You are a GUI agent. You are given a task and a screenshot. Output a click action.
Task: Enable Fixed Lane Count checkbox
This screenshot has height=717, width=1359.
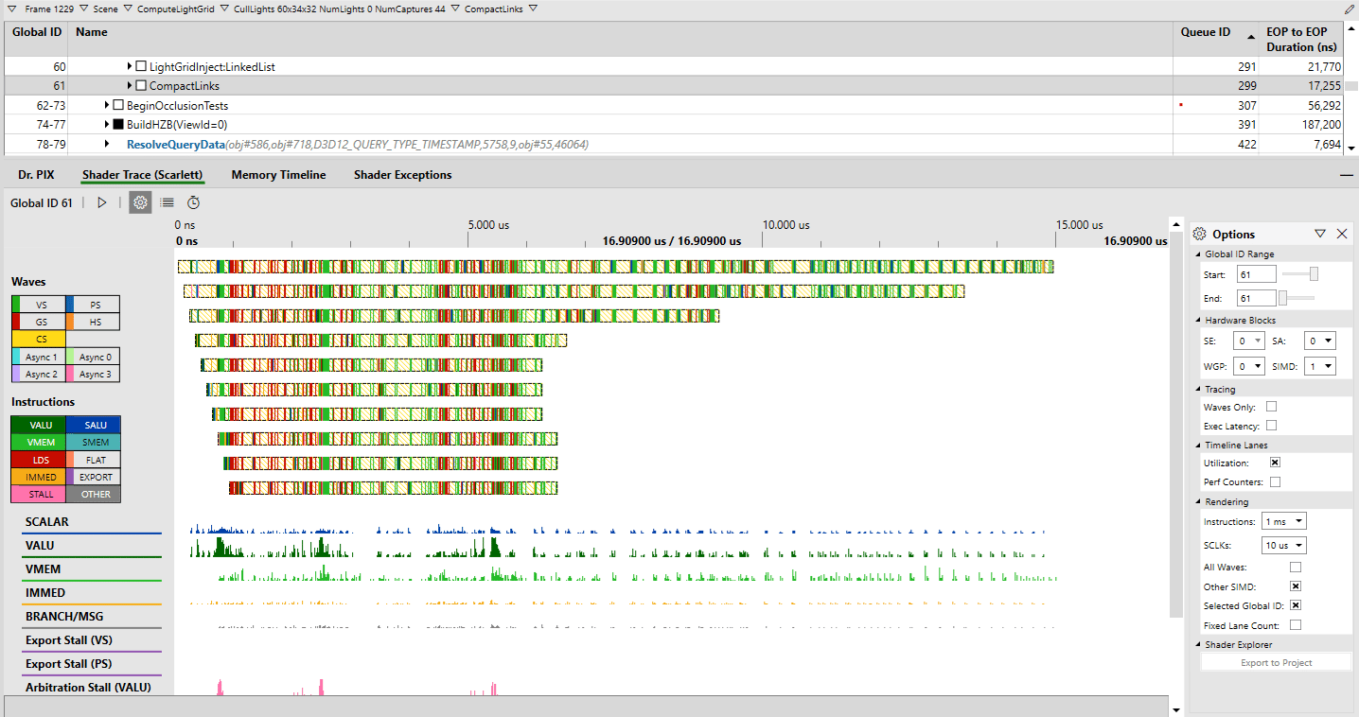point(1296,625)
